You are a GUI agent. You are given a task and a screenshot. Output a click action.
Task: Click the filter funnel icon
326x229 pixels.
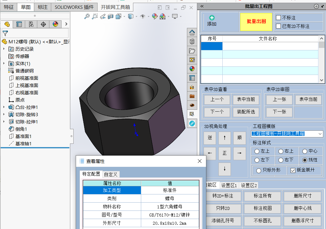(x=5, y=33)
